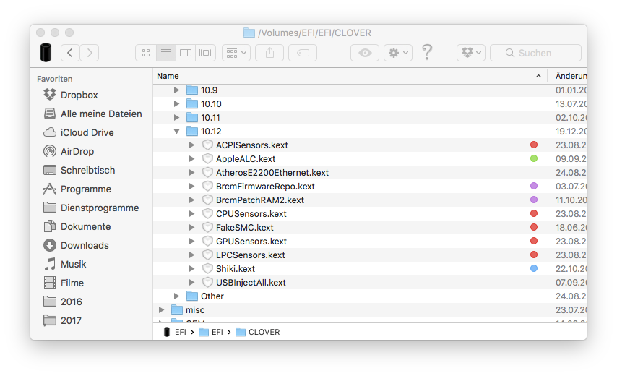Click the purple tag of BrcmFirmwareRepo.kext
The image size is (617, 376).
point(534,186)
